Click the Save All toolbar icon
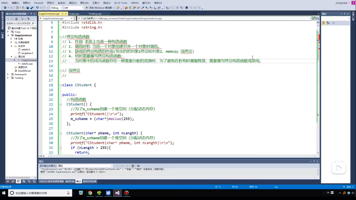356x200 pixels. [x=32, y=8]
